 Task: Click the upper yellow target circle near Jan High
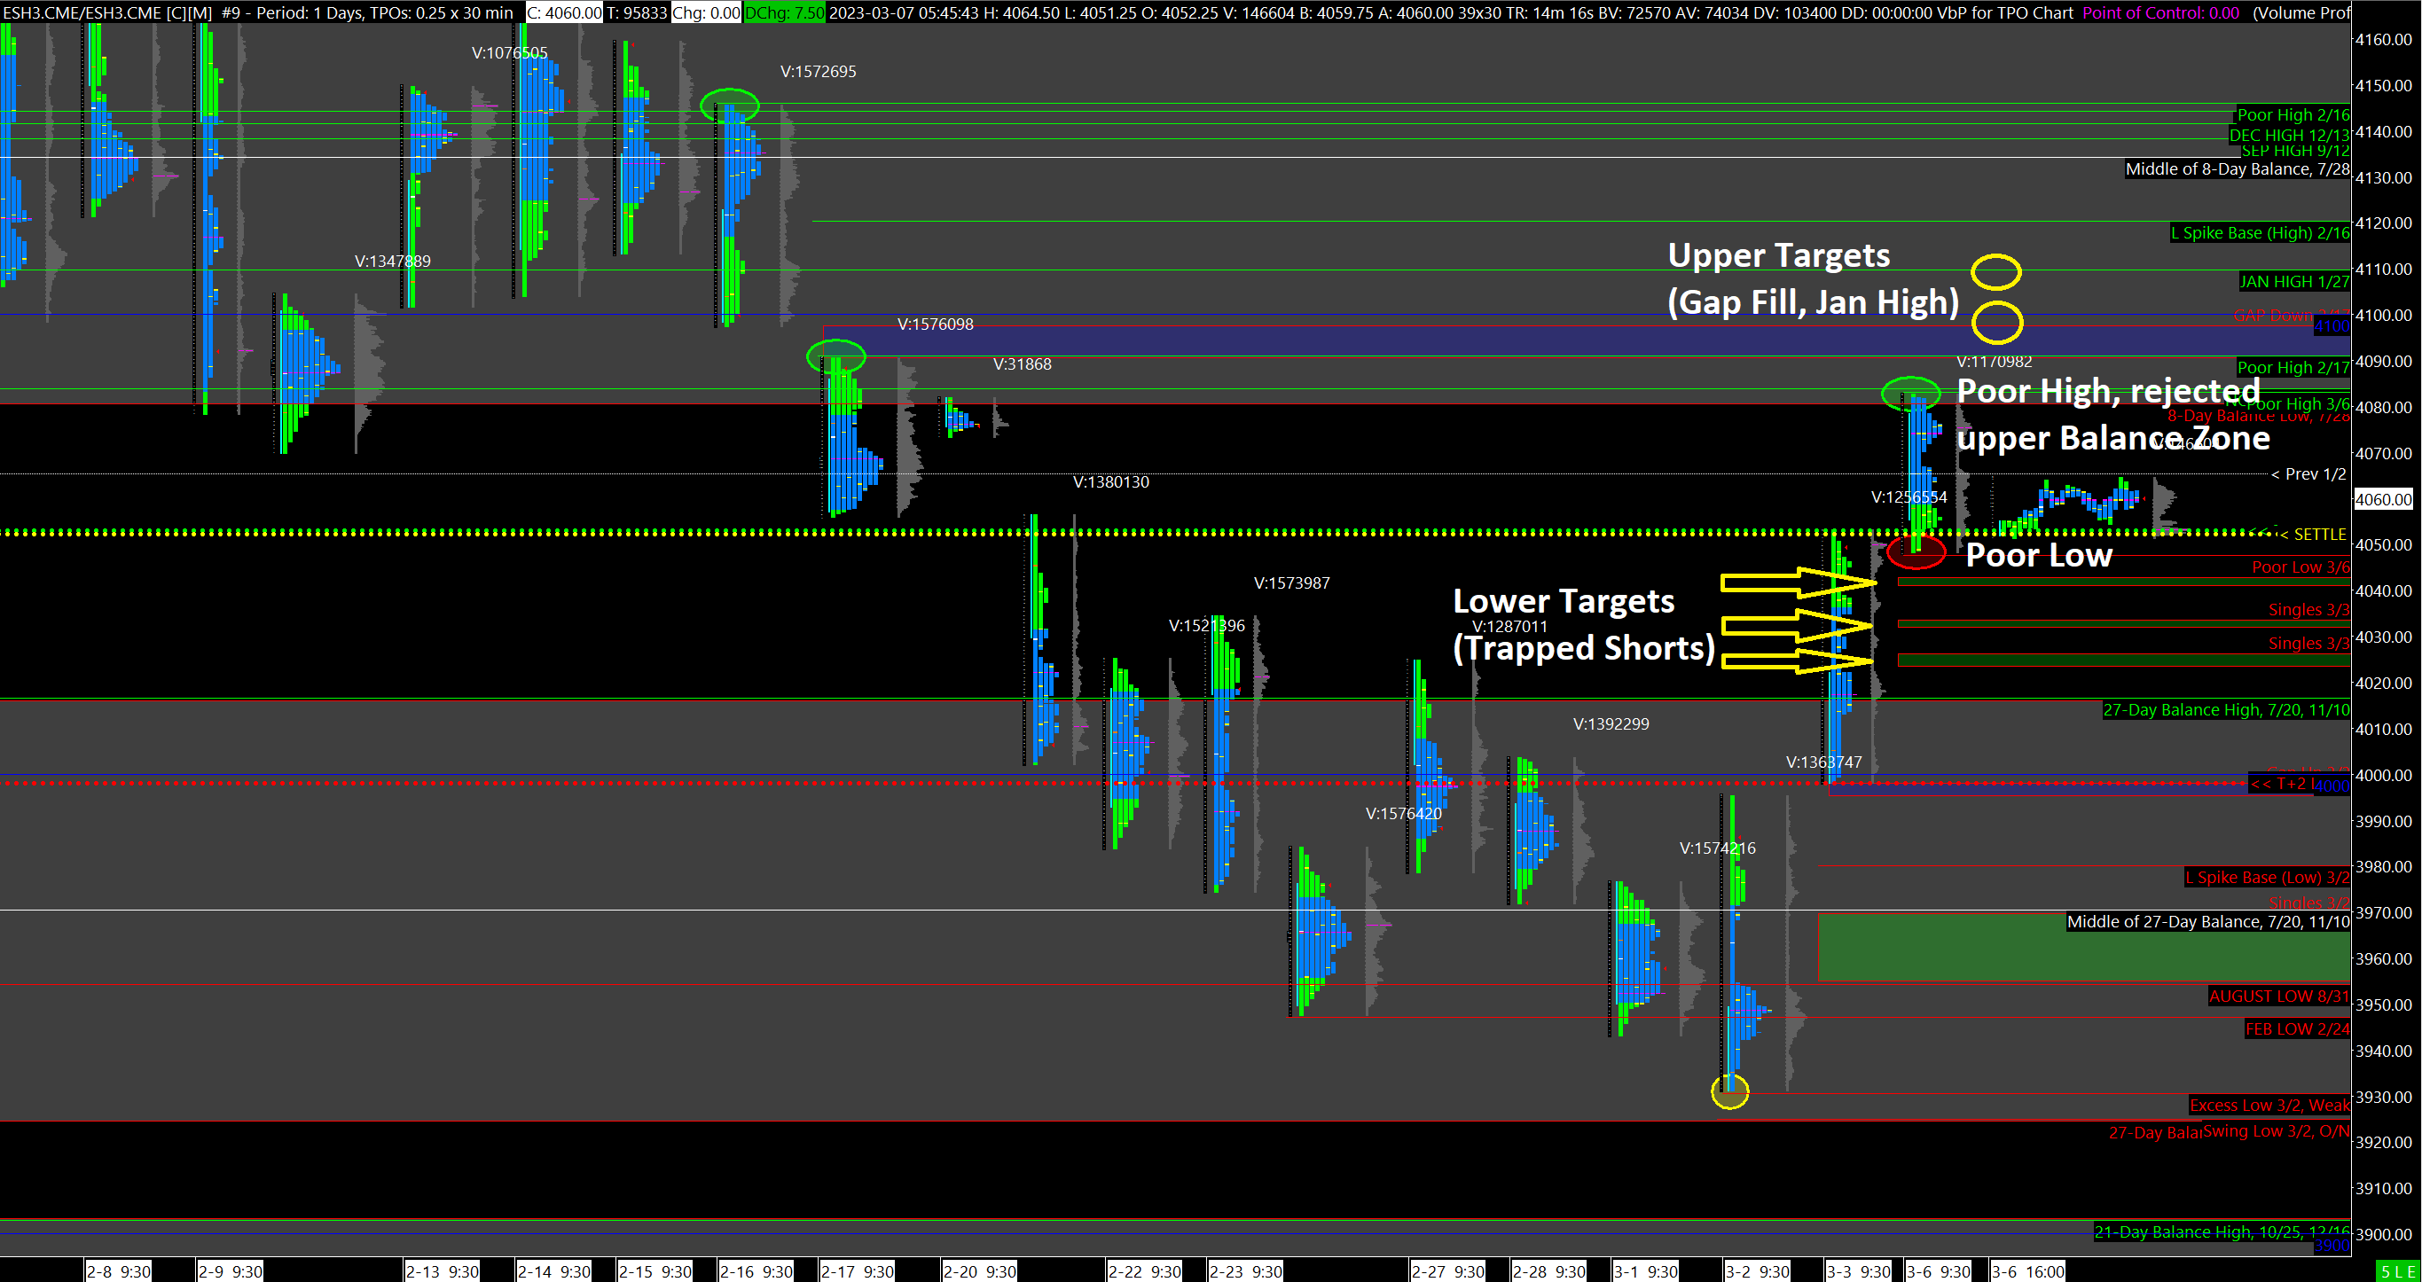click(1996, 271)
